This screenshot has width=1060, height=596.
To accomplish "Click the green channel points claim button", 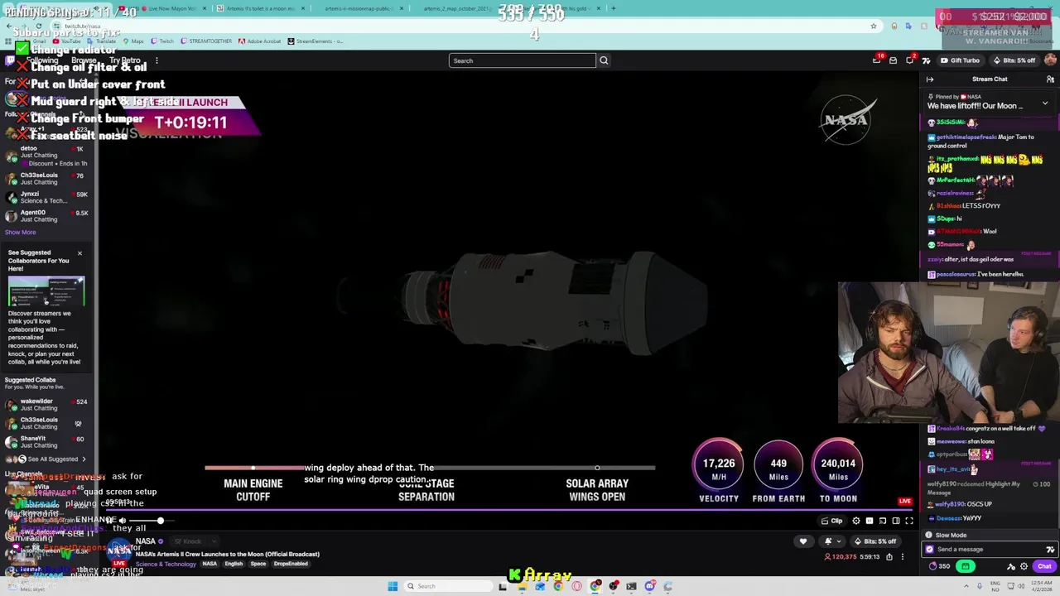I will 965,566.
